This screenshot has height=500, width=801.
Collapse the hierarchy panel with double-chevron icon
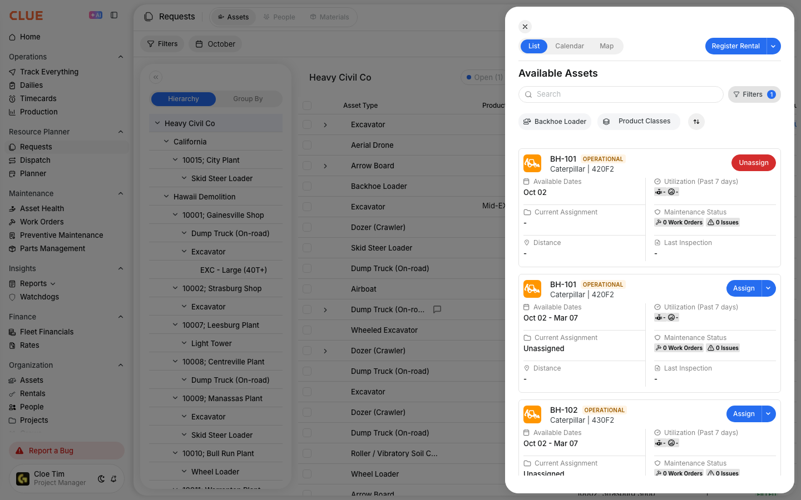[156, 77]
